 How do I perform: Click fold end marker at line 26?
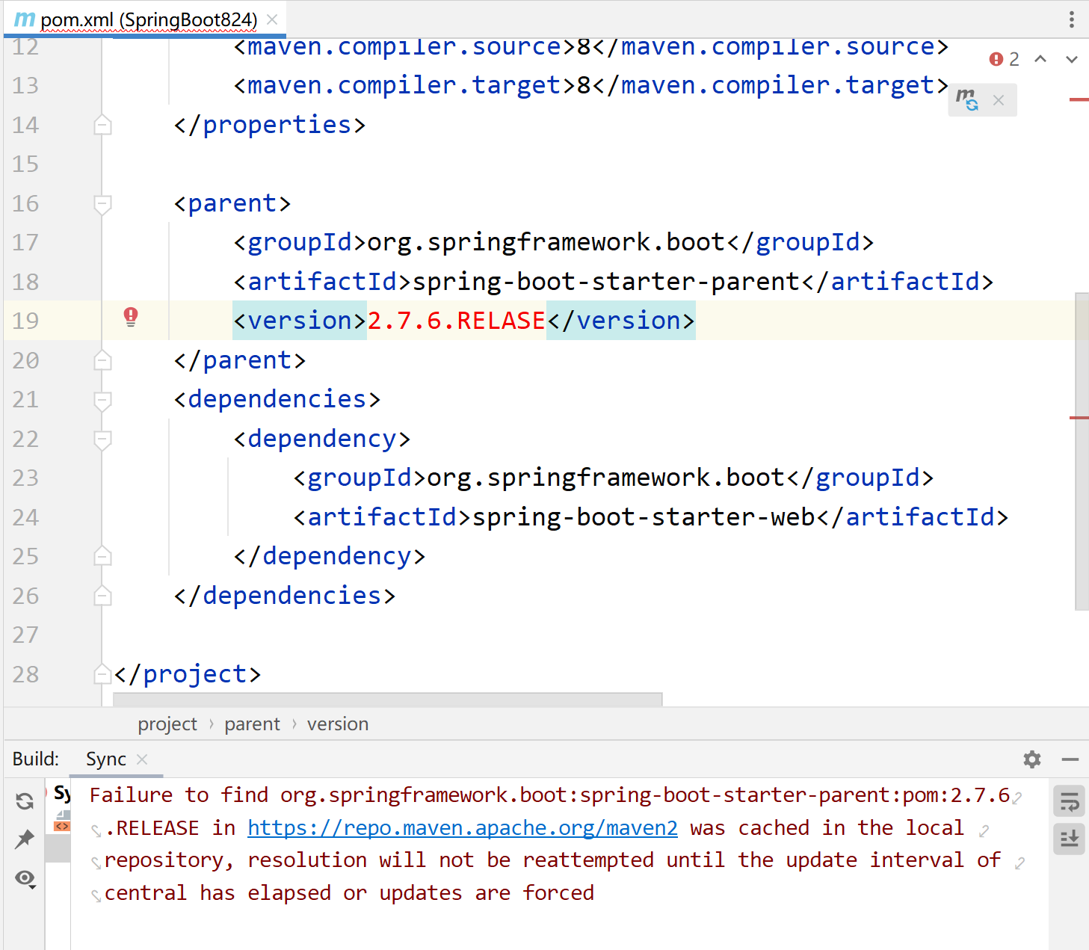[103, 596]
